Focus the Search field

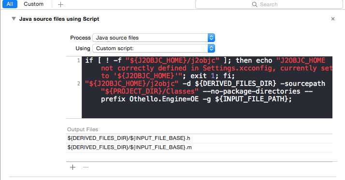(269, 4)
